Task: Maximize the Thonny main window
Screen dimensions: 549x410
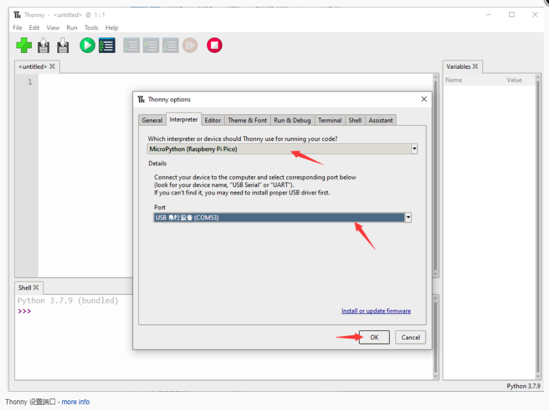Action: pyautogui.click(x=511, y=15)
